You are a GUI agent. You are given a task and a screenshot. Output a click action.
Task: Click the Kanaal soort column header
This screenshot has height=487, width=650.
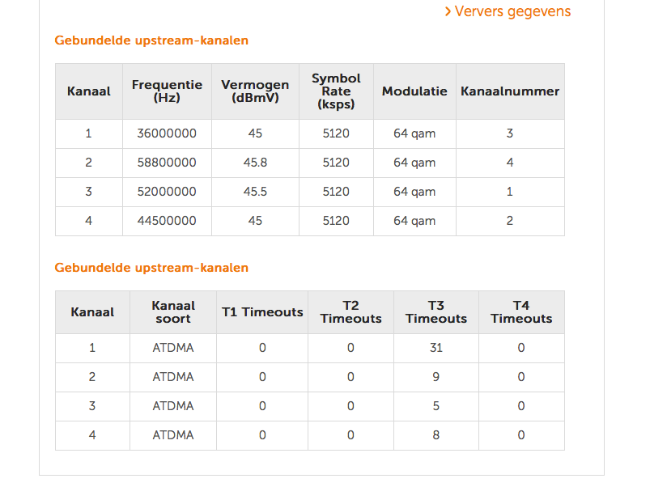173,312
